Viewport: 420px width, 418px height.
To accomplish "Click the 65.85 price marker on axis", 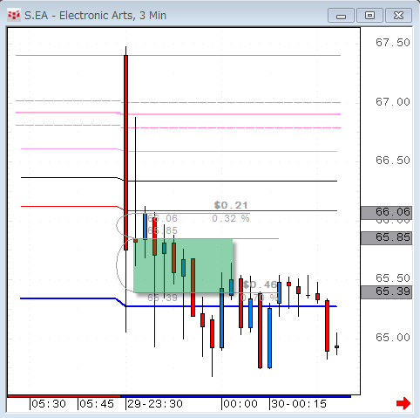I will 386,238.
